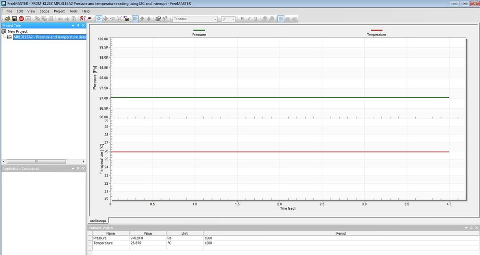Click the Period column header
480x255 pixels.
tap(341, 233)
